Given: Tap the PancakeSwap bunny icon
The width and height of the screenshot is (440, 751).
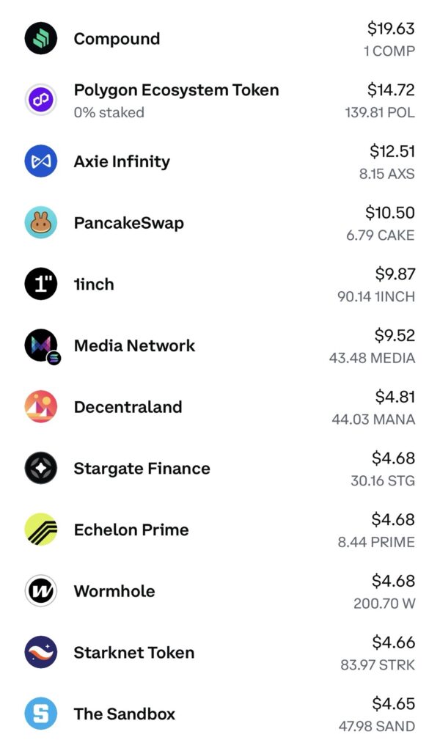Looking at the screenshot, I should [41, 223].
